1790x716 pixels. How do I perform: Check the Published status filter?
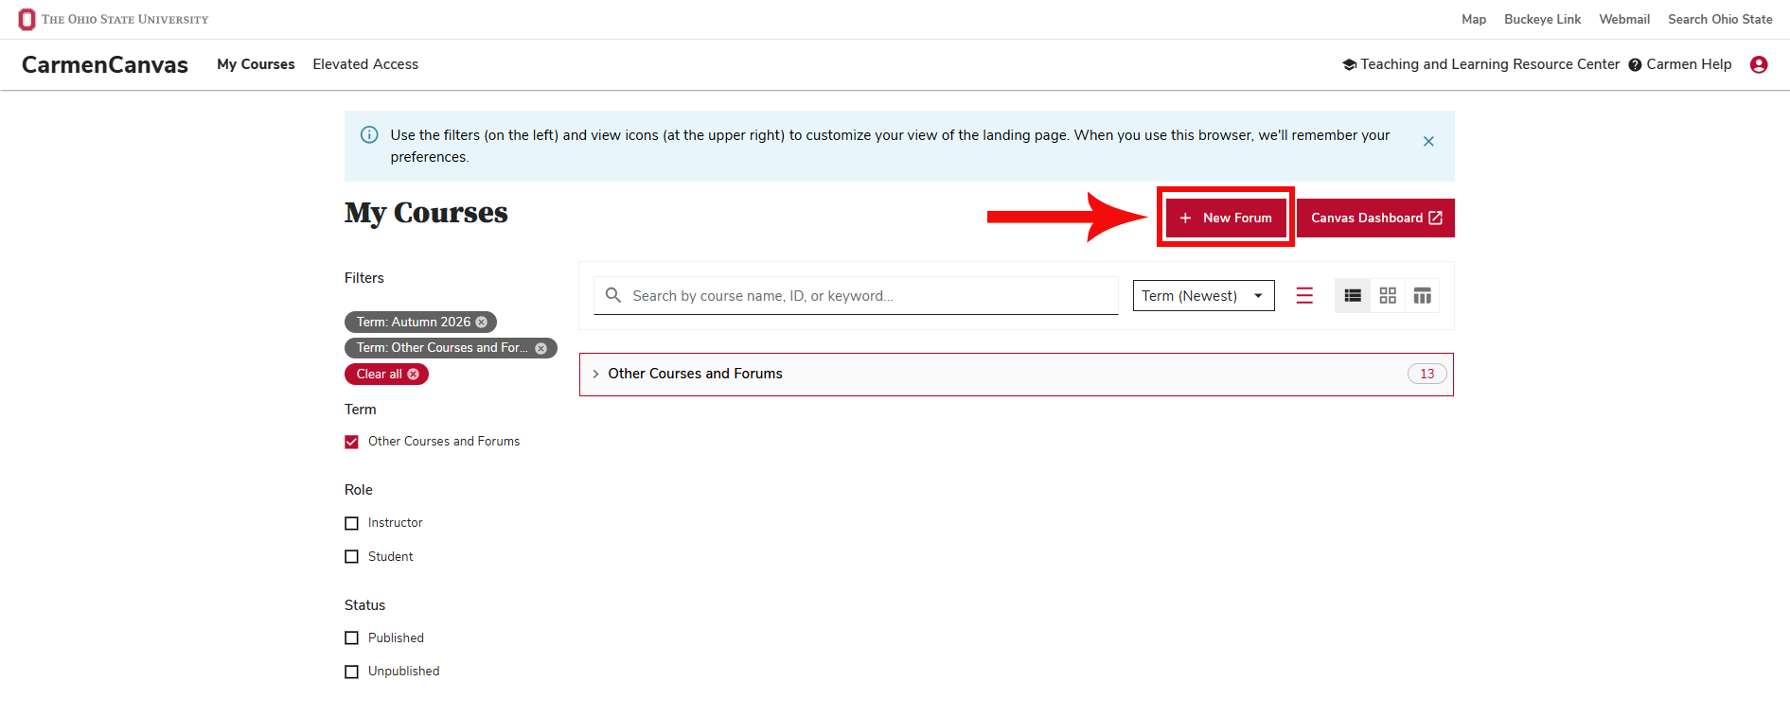(351, 638)
